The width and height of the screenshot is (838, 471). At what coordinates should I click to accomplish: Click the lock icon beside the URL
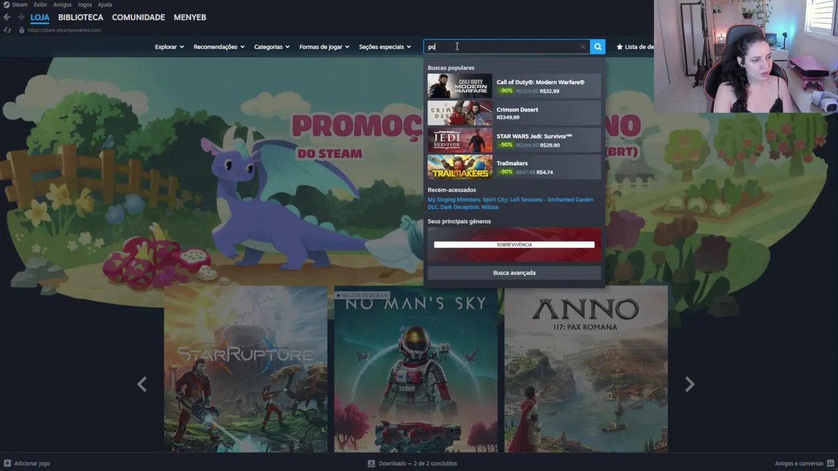click(x=22, y=30)
